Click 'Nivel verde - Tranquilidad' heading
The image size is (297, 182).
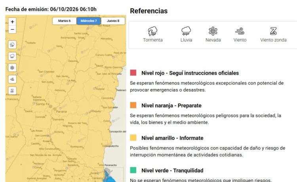coord(172,171)
